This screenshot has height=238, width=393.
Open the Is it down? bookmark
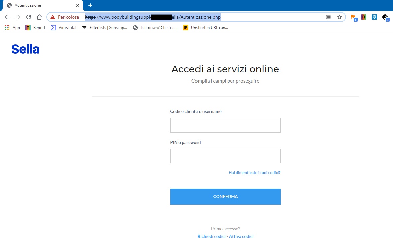[155, 27]
